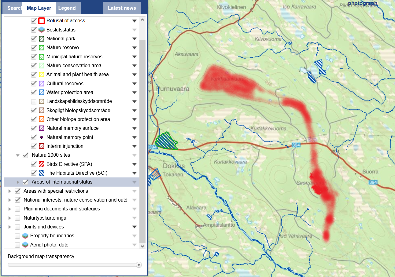Open the Latest news tab
This screenshot has width=395, height=277.
(122, 8)
